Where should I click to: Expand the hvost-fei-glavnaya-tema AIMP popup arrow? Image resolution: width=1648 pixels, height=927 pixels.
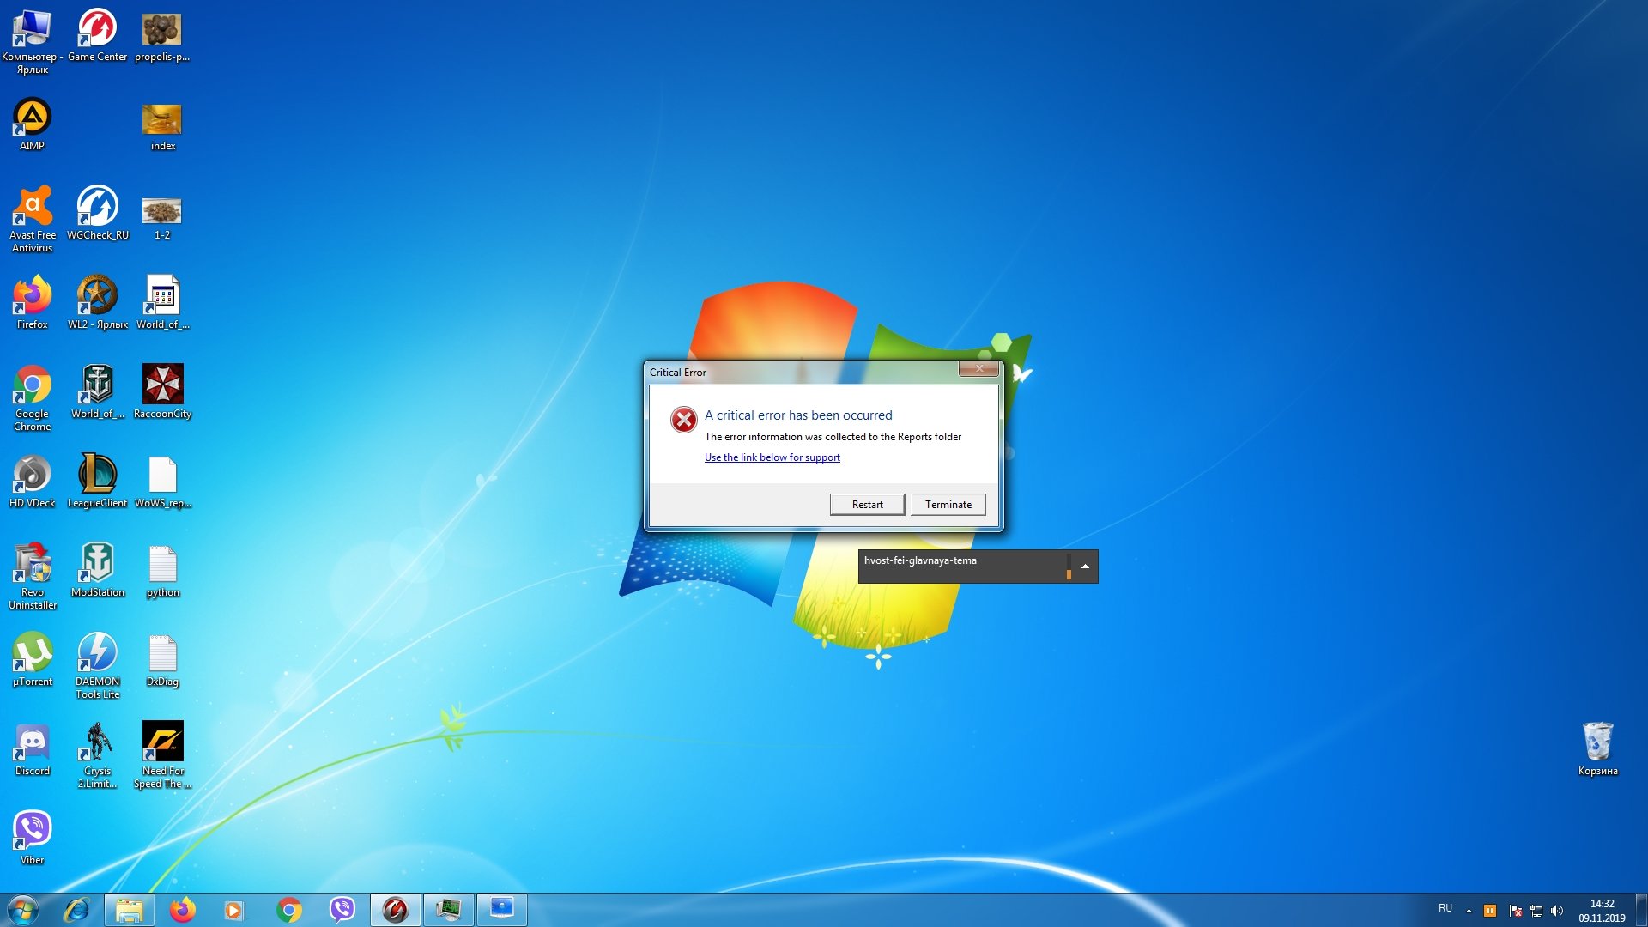1085,566
